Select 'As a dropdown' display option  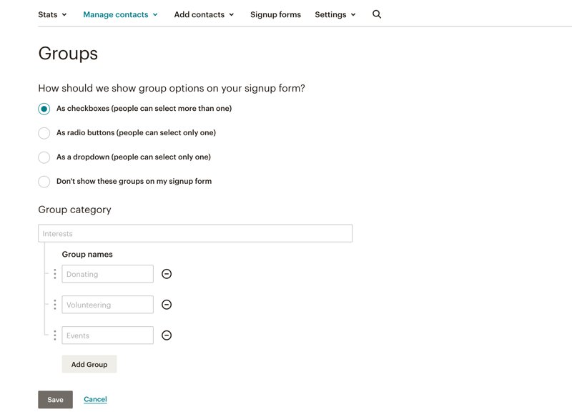pyautogui.click(x=44, y=157)
